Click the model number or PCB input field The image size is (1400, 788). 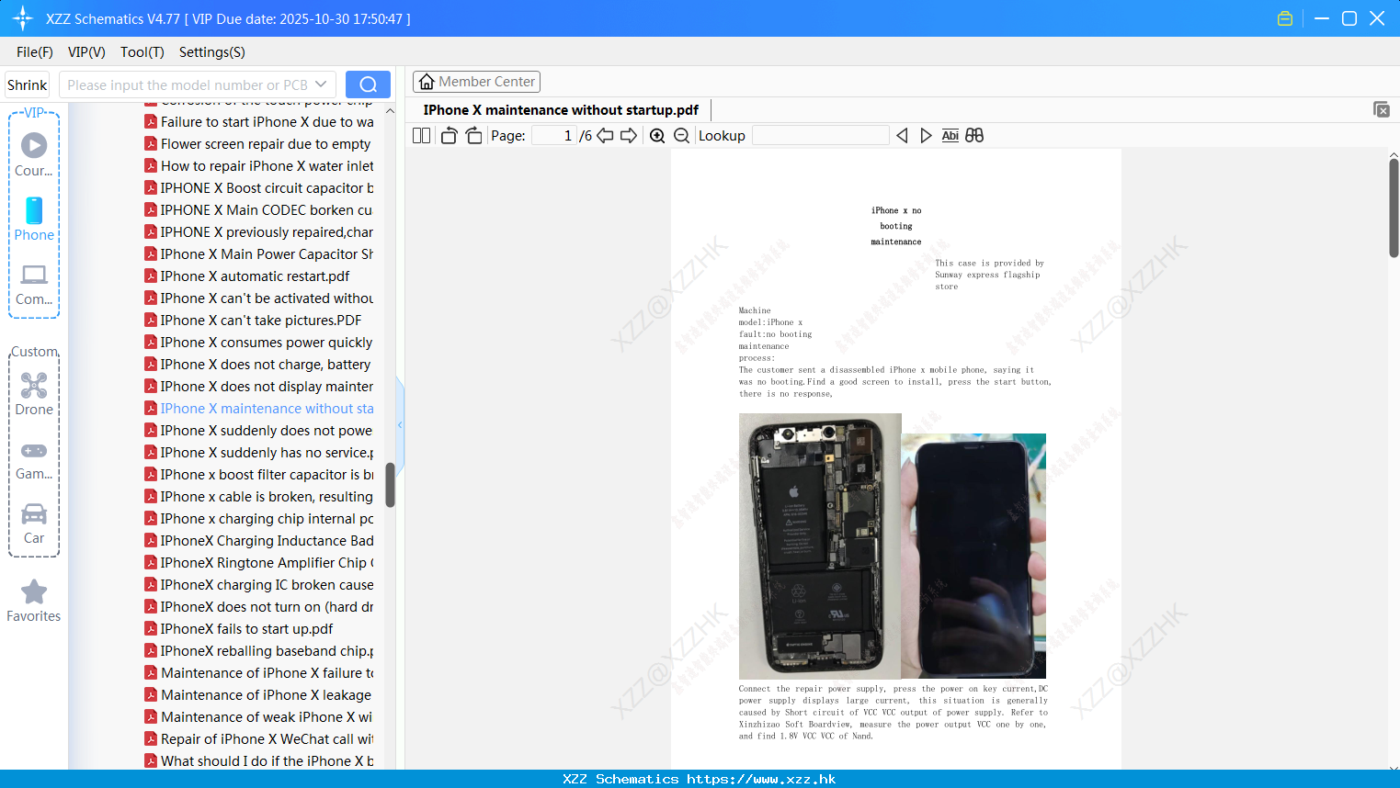pyautogui.click(x=187, y=84)
